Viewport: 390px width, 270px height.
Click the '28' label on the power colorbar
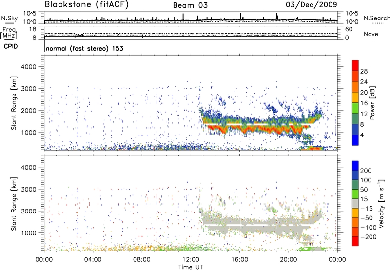tap(364, 71)
